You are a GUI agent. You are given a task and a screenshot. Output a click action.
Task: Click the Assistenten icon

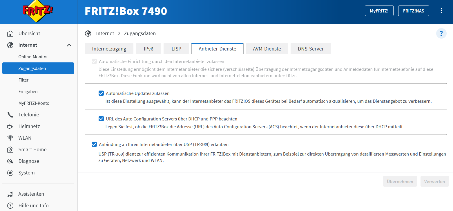click(x=10, y=194)
